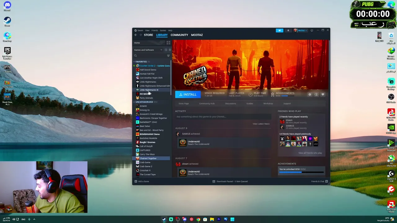Toggle Chained Together favorite heart icon
397x223 pixels.
click(323, 94)
